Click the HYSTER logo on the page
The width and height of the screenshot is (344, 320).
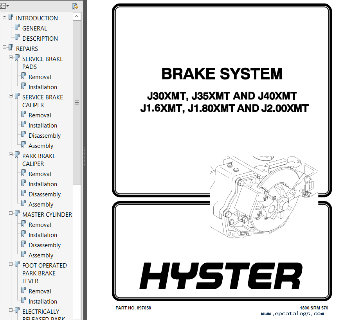[221, 276]
